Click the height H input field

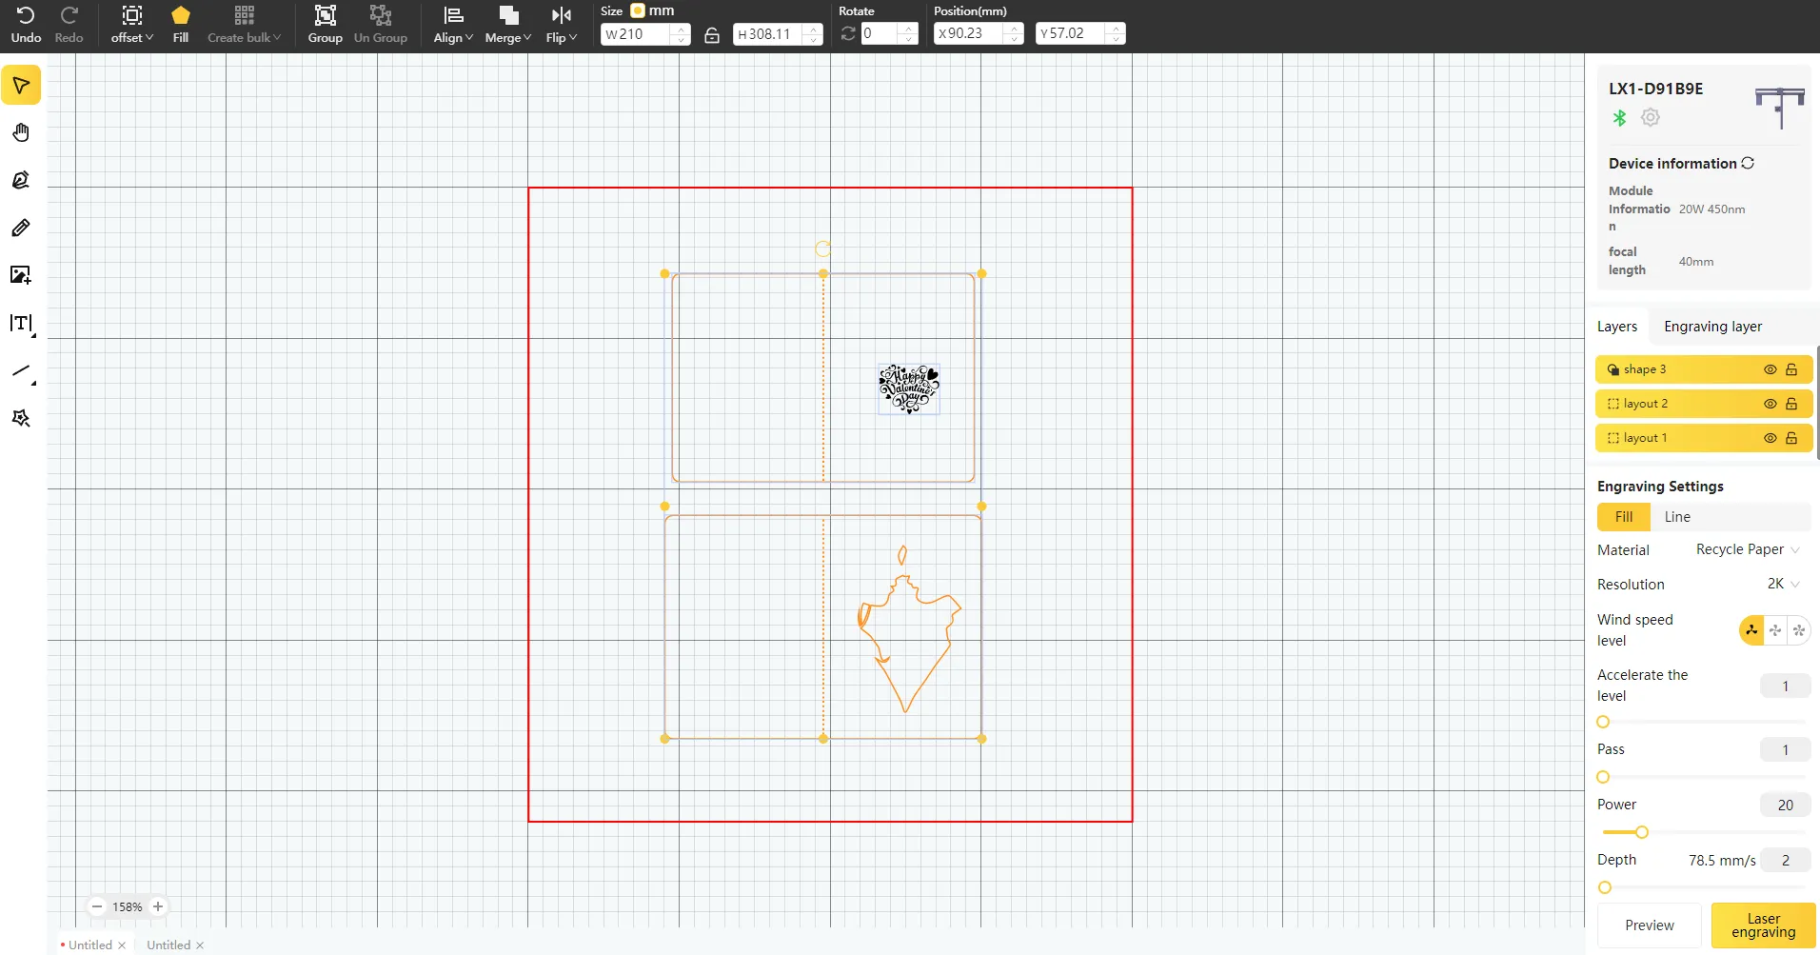769,33
